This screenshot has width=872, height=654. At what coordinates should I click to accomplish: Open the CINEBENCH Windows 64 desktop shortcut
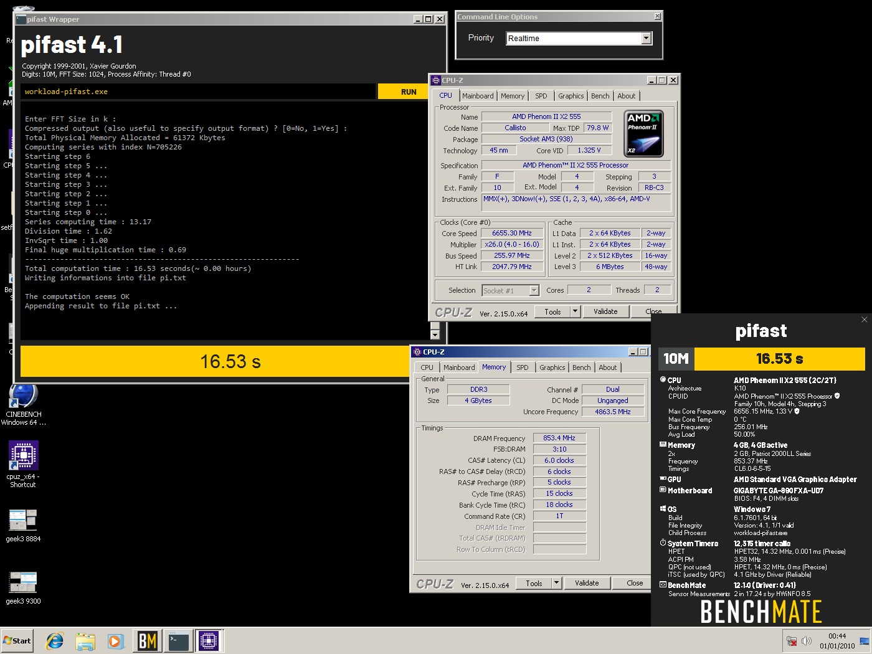[24, 404]
